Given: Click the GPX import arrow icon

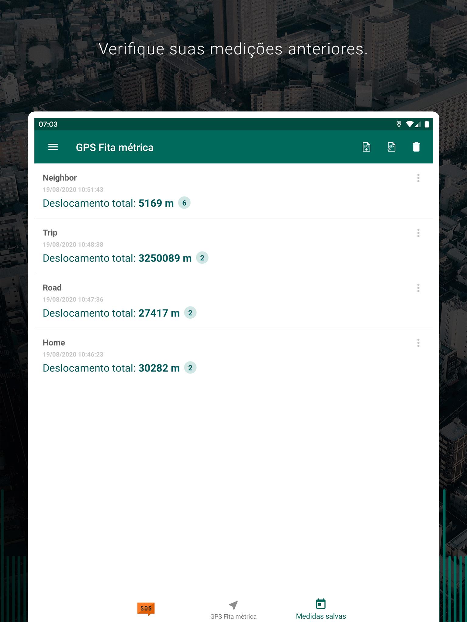Looking at the screenshot, I should (x=391, y=147).
